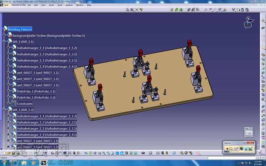Click the red record dot in Capture

[227, 149]
